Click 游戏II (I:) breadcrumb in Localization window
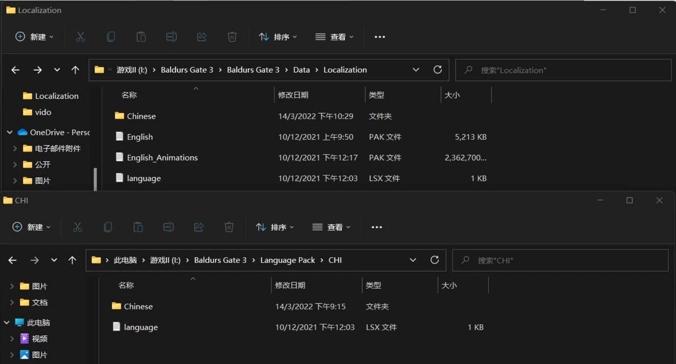 (132, 70)
